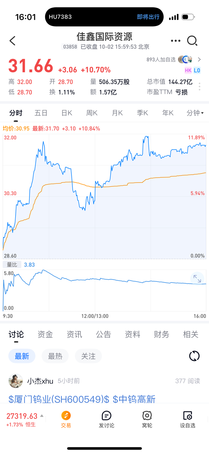Expand the chart to fullscreen

[x=197, y=279]
